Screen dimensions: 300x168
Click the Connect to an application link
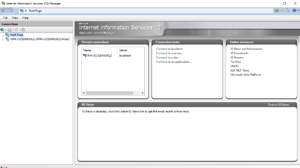pyautogui.click(x=174, y=62)
